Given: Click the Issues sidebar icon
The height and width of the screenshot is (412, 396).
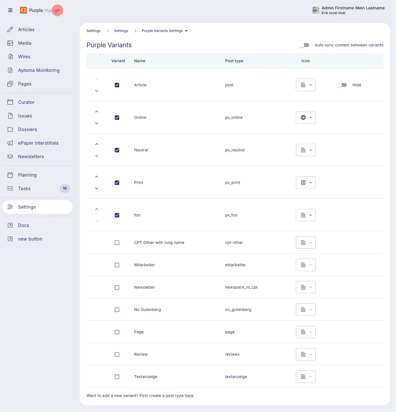Looking at the screenshot, I should coord(10,116).
